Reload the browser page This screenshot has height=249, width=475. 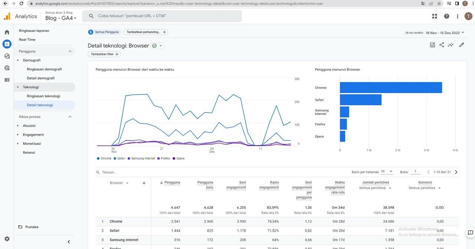[x=22, y=3]
